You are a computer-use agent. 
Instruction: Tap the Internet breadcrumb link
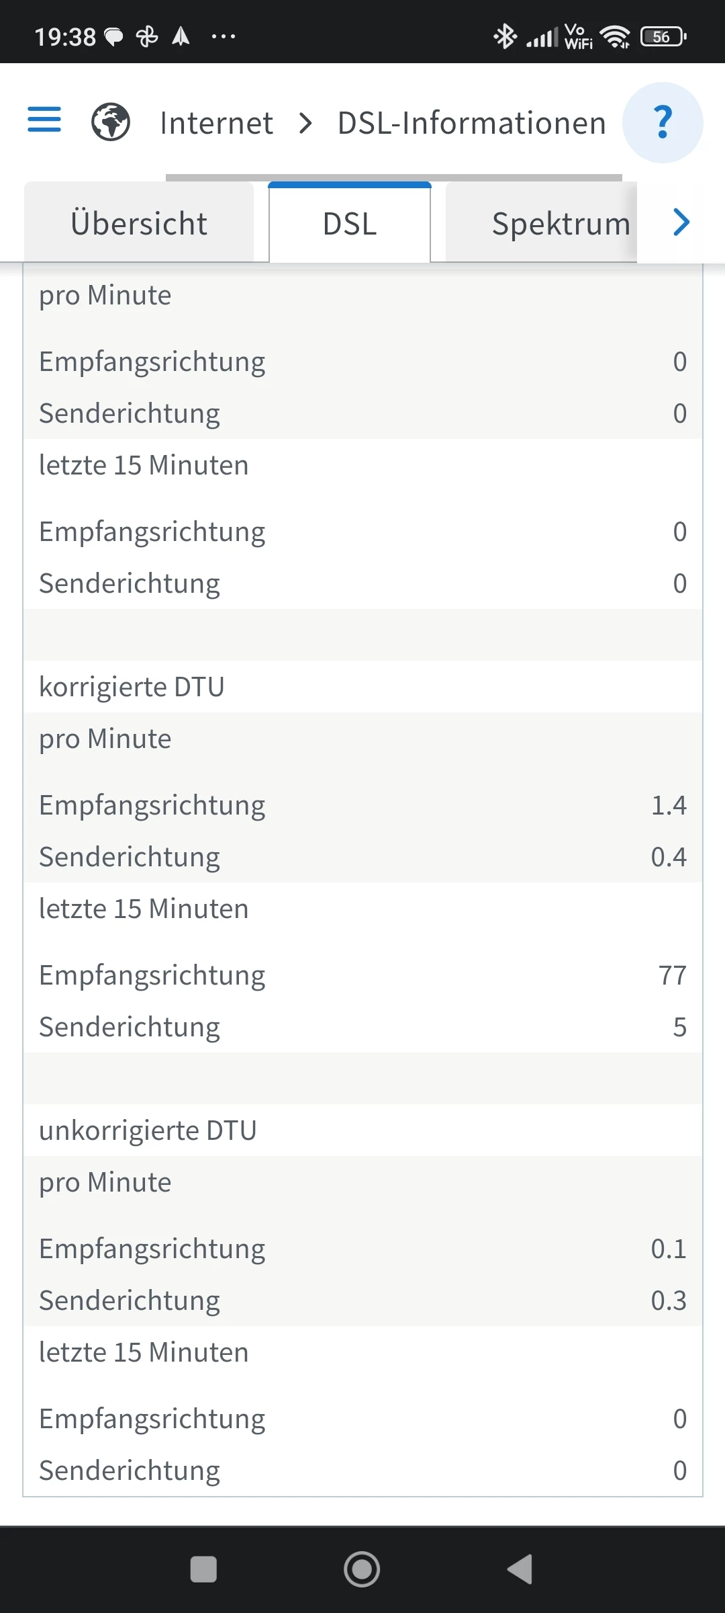click(x=216, y=123)
